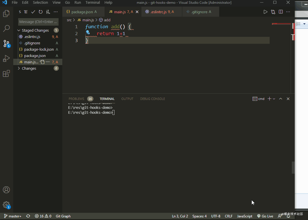The width and height of the screenshot is (308, 220).
Task: Open the Run and Debug sidebar icon
Action: click(x=6, y=59)
